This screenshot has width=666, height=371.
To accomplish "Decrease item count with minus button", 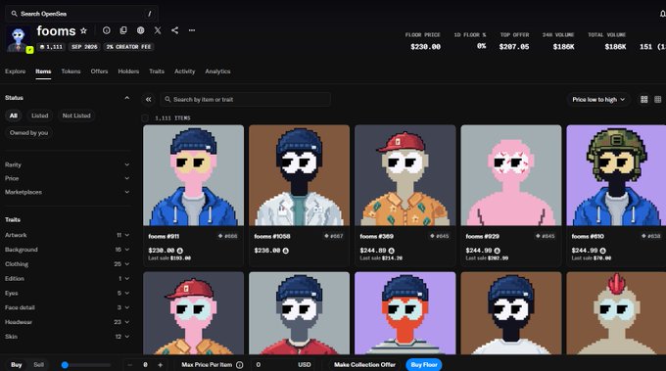I will [x=130, y=364].
